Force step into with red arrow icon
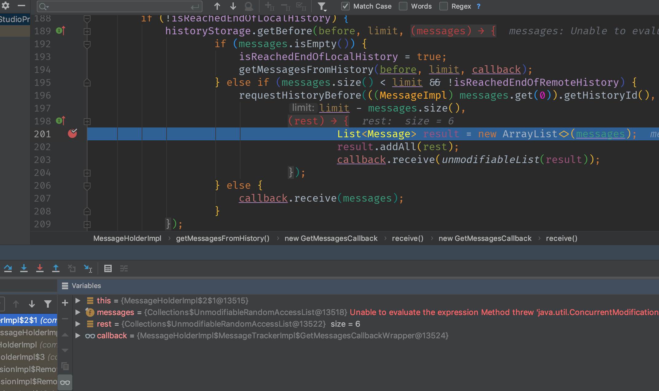This screenshot has height=391, width=659. click(40, 268)
